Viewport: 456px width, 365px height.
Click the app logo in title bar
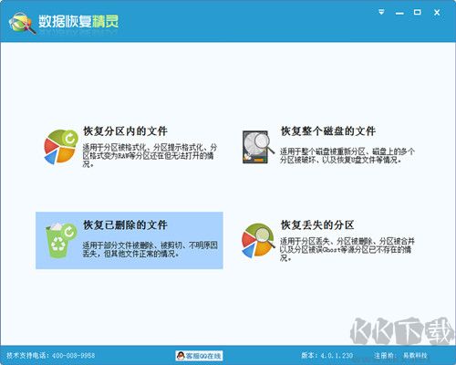point(22,22)
